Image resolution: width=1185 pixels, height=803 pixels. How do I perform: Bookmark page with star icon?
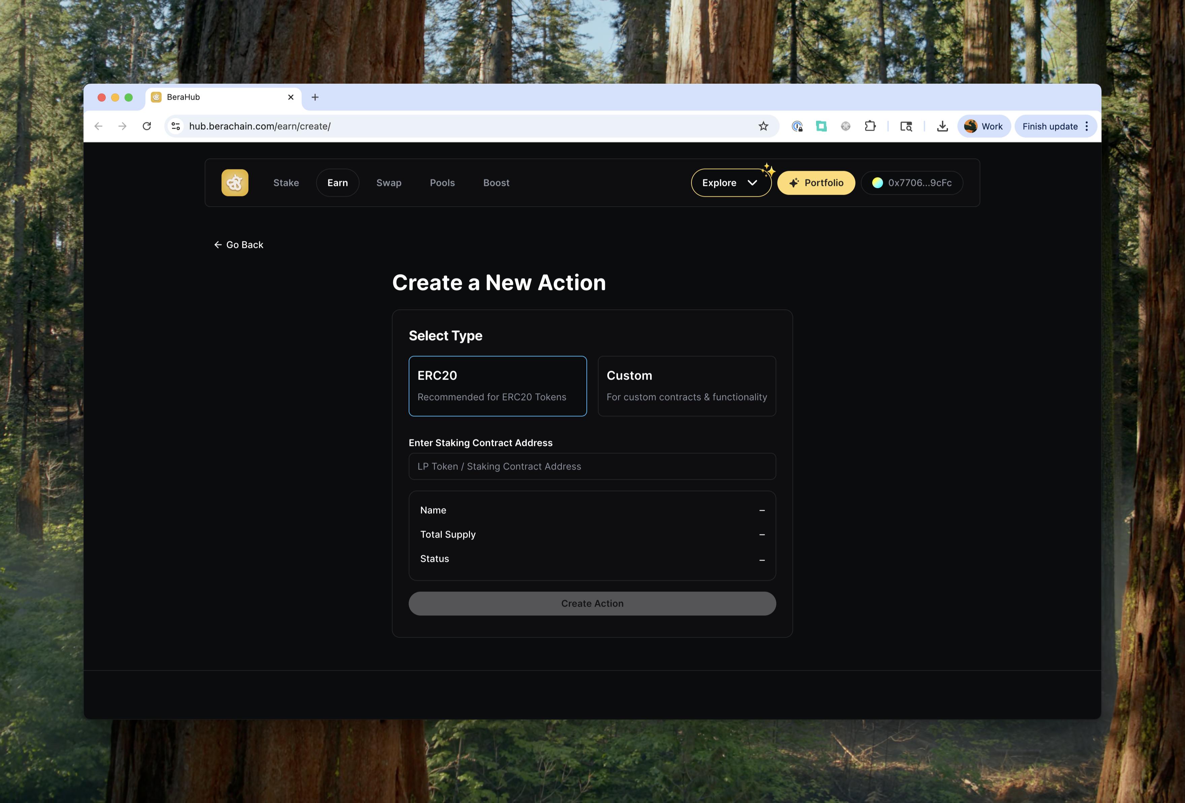(x=763, y=126)
